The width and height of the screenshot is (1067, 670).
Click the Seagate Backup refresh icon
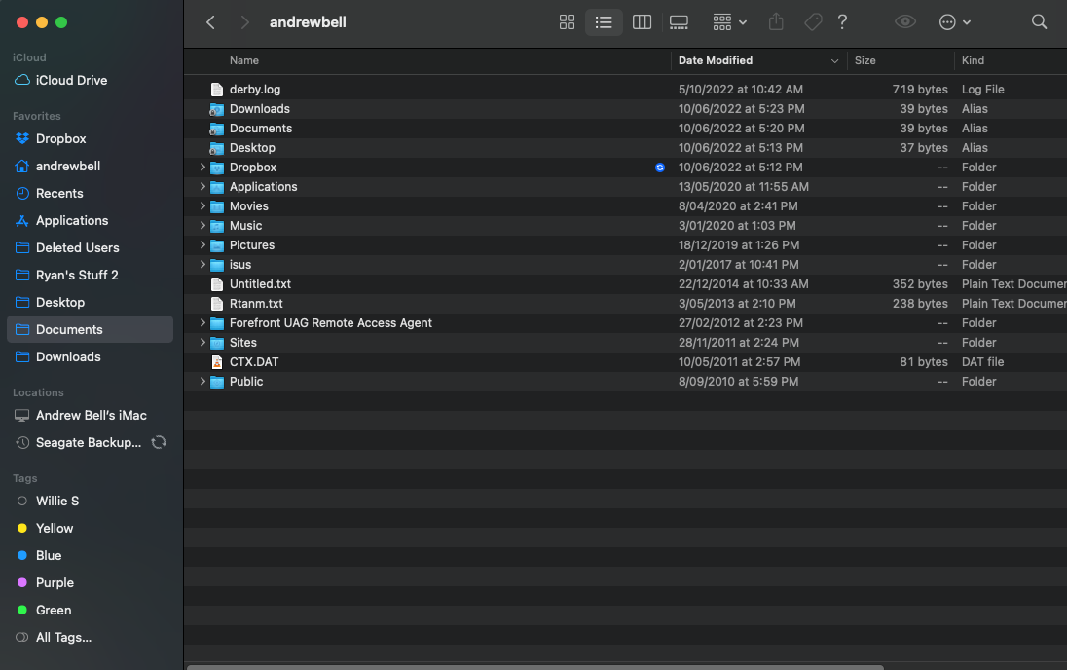159,442
